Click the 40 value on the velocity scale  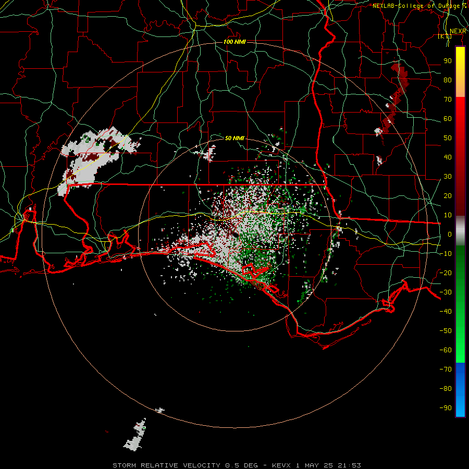[x=448, y=157]
